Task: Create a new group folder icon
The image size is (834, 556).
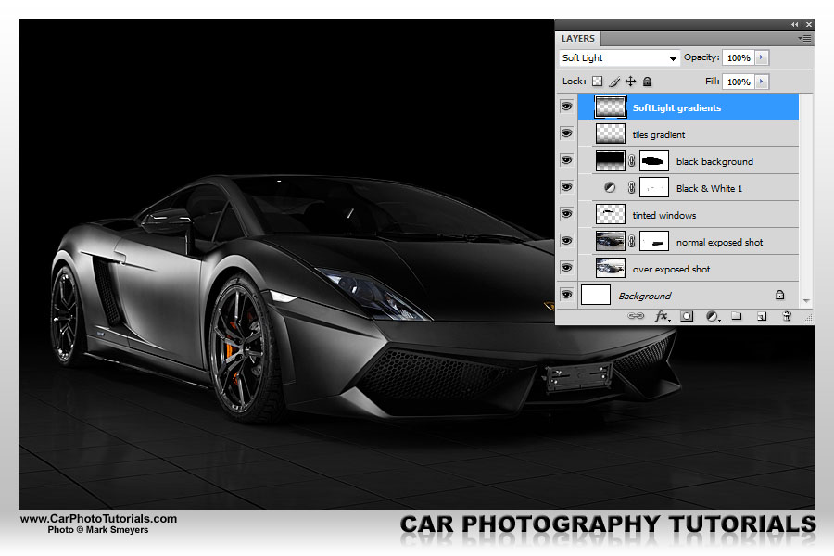Action: pos(737,316)
